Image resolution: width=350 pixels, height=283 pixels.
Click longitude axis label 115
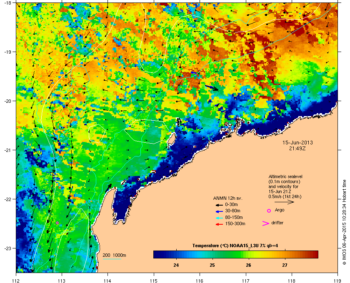click(x=154, y=281)
